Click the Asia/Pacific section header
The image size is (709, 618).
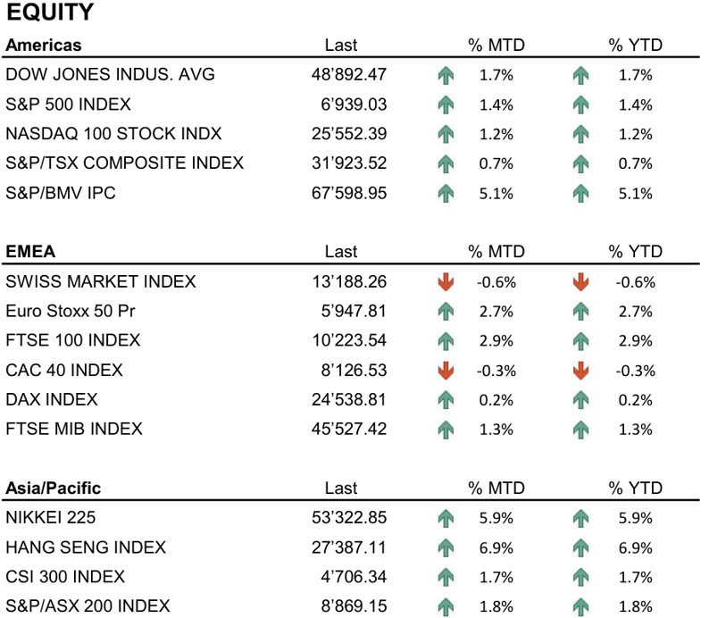[53, 488]
